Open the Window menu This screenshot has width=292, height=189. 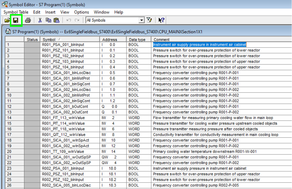[102, 12]
